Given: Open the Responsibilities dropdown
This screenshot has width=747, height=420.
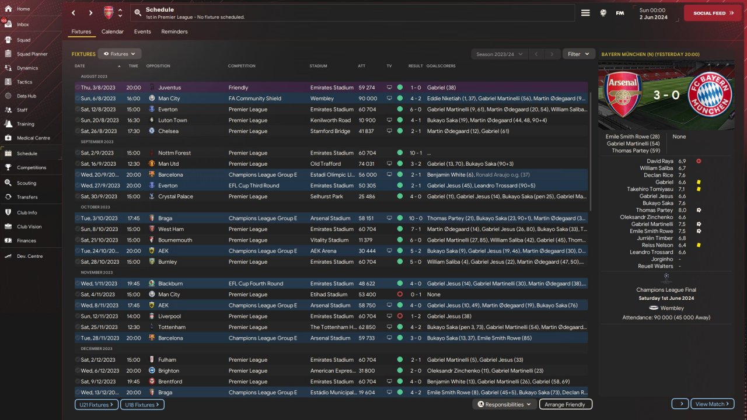Looking at the screenshot, I should (x=504, y=404).
